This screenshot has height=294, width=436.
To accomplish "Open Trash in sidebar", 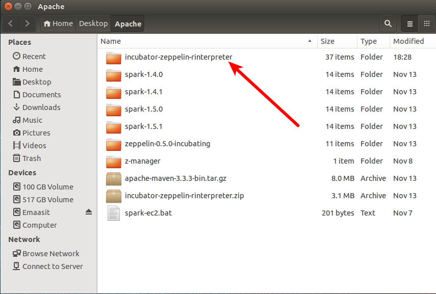I will point(27,158).
